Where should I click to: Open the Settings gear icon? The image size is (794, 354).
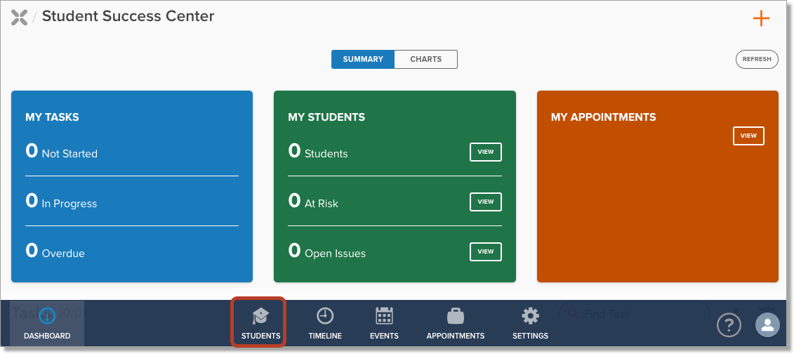(530, 315)
